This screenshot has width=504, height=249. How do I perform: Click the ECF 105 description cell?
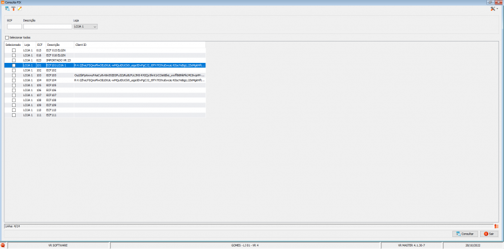[60, 86]
